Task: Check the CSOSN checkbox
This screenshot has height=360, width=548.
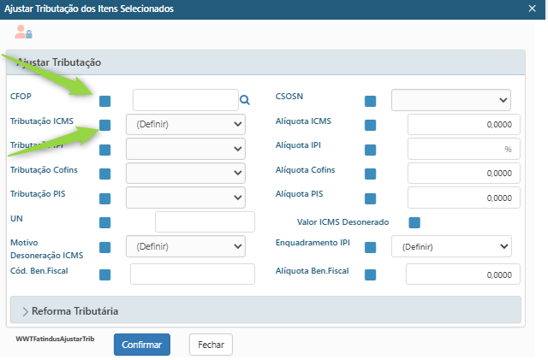Action: pos(371,101)
